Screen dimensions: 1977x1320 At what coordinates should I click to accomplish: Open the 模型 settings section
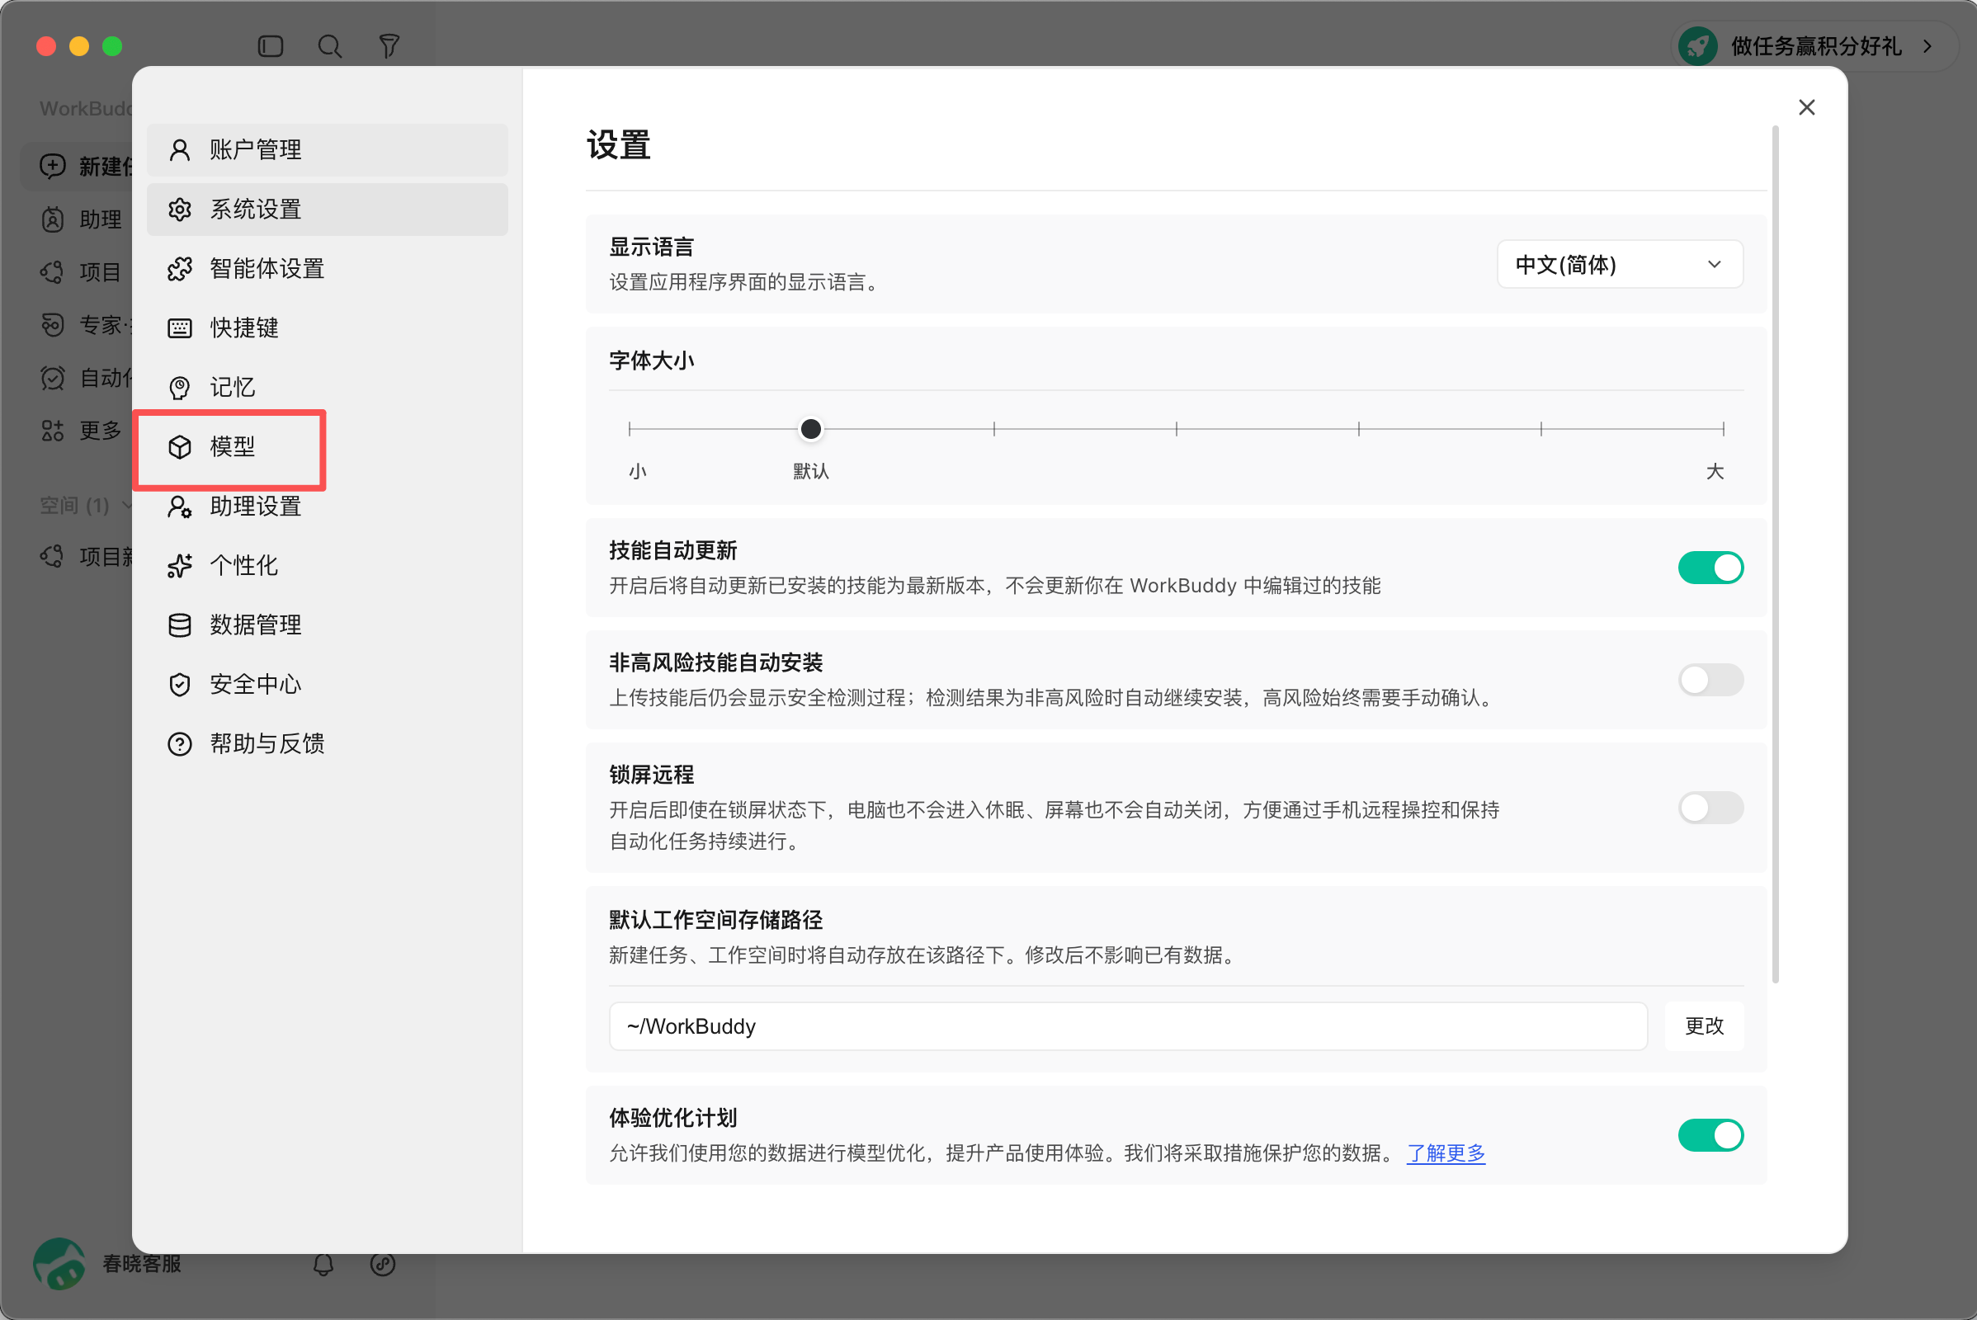[x=328, y=447]
